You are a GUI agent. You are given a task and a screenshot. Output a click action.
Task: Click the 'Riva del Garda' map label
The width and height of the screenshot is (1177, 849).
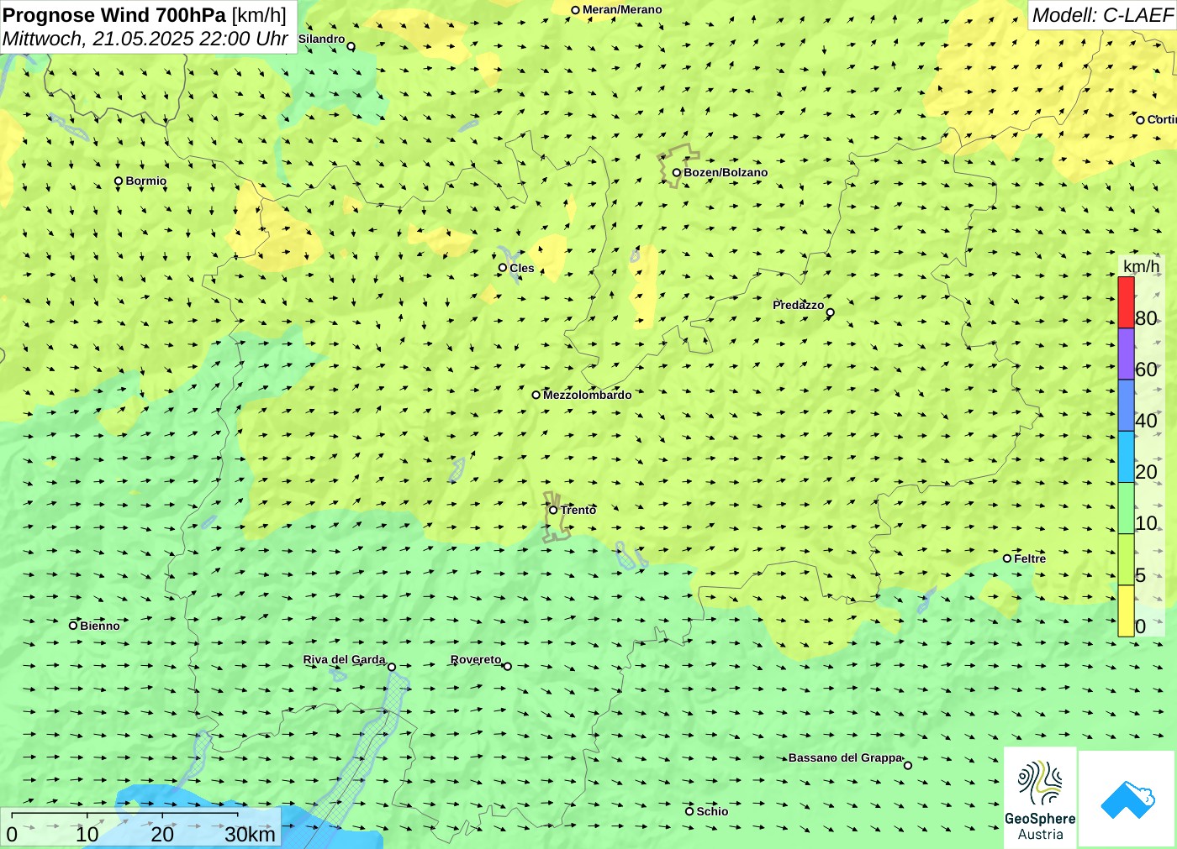345,659
